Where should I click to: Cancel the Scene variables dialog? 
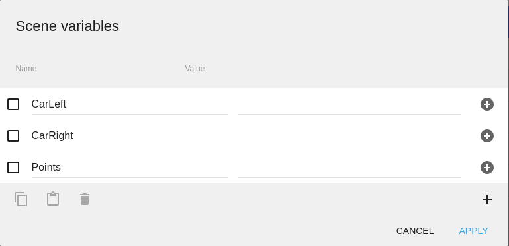pyautogui.click(x=415, y=231)
